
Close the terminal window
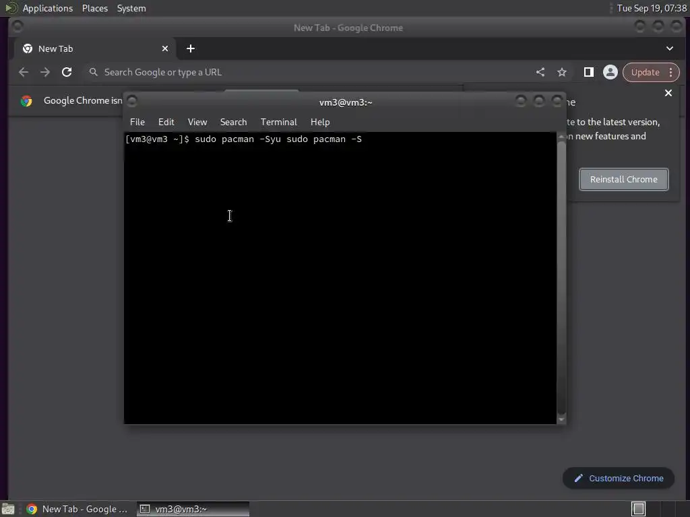557,102
